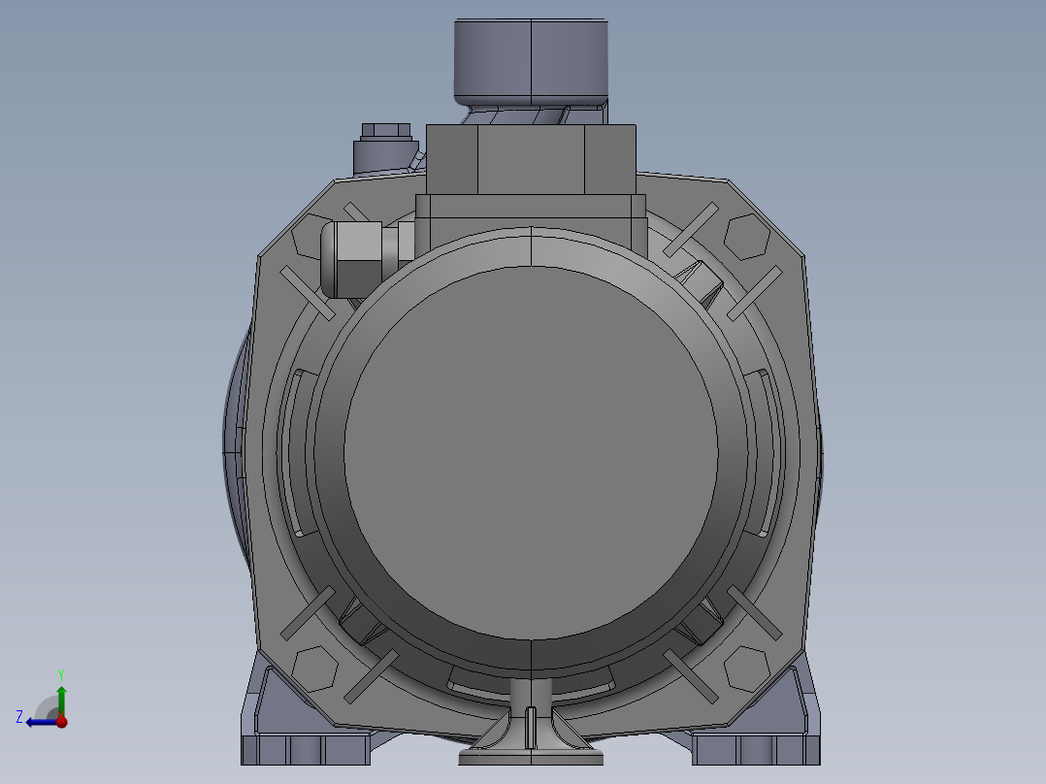Select the large circular motor end cap face
Viewport: 1046px width, 784px height.
coord(531,453)
